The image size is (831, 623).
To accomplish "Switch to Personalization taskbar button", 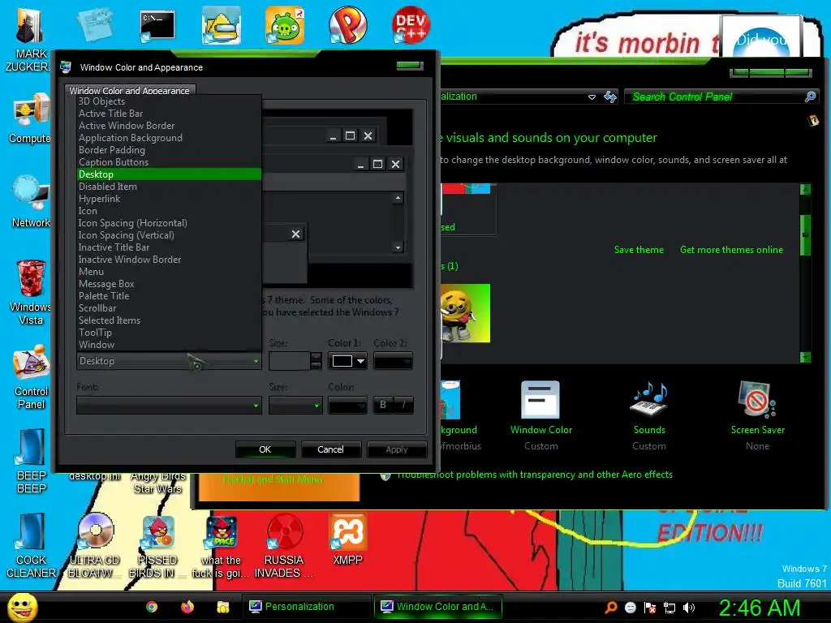I will click(x=308, y=607).
